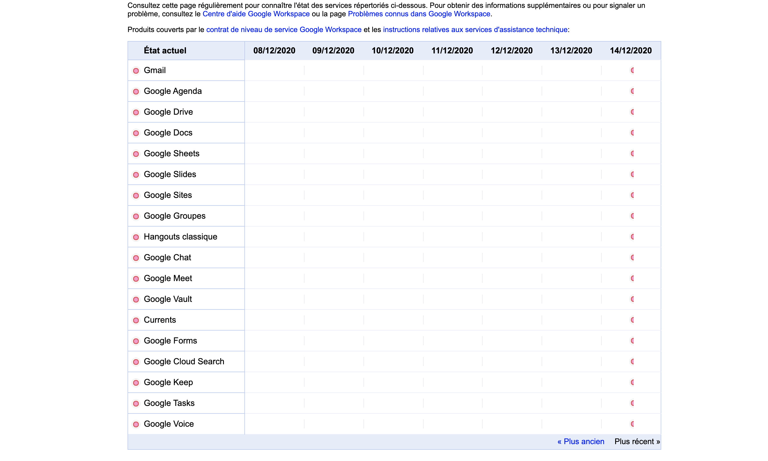Click the 11/12/2020 date header
The width and height of the screenshot is (768, 461).
click(452, 51)
